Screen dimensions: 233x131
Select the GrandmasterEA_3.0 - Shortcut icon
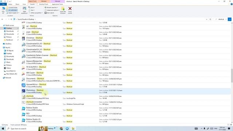(23, 51)
